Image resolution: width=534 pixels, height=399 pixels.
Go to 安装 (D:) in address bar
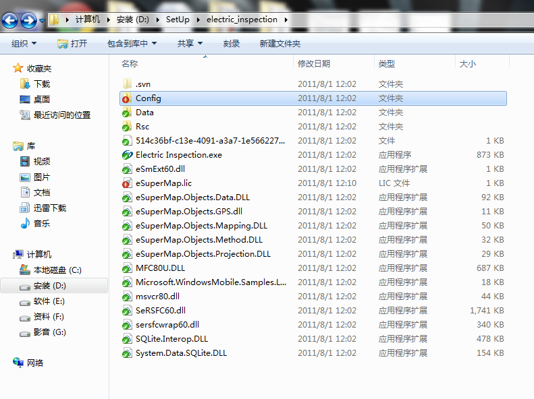pyautogui.click(x=132, y=20)
